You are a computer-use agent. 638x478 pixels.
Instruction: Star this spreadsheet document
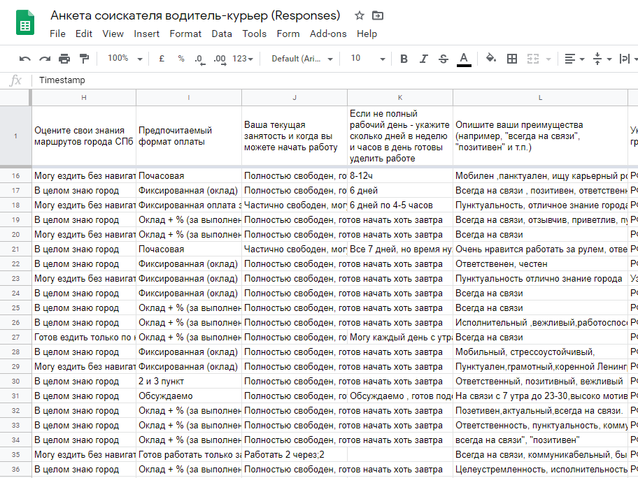(360, 15)
